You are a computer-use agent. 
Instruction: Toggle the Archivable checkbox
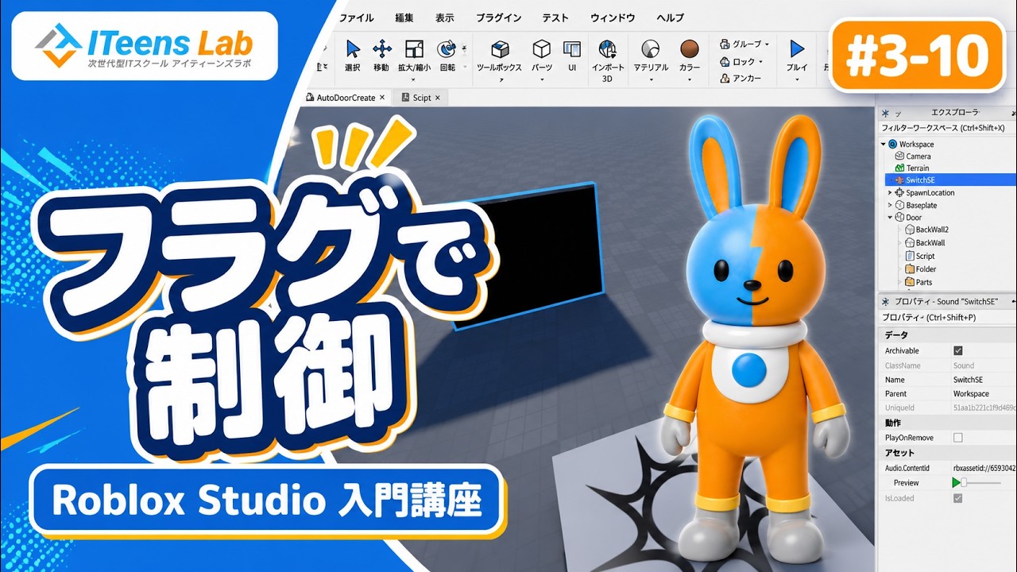[x=957, y=350]
